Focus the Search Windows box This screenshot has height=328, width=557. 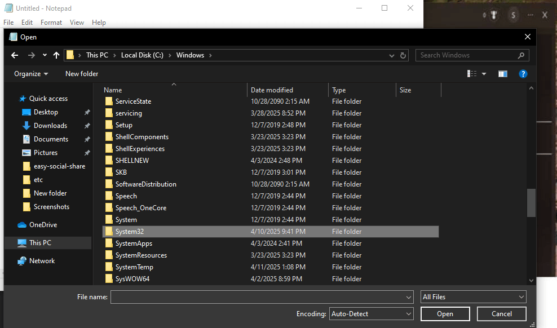point(472,55)
